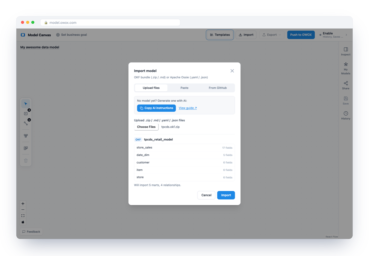Switch to the Paste tab

point(184,88)
